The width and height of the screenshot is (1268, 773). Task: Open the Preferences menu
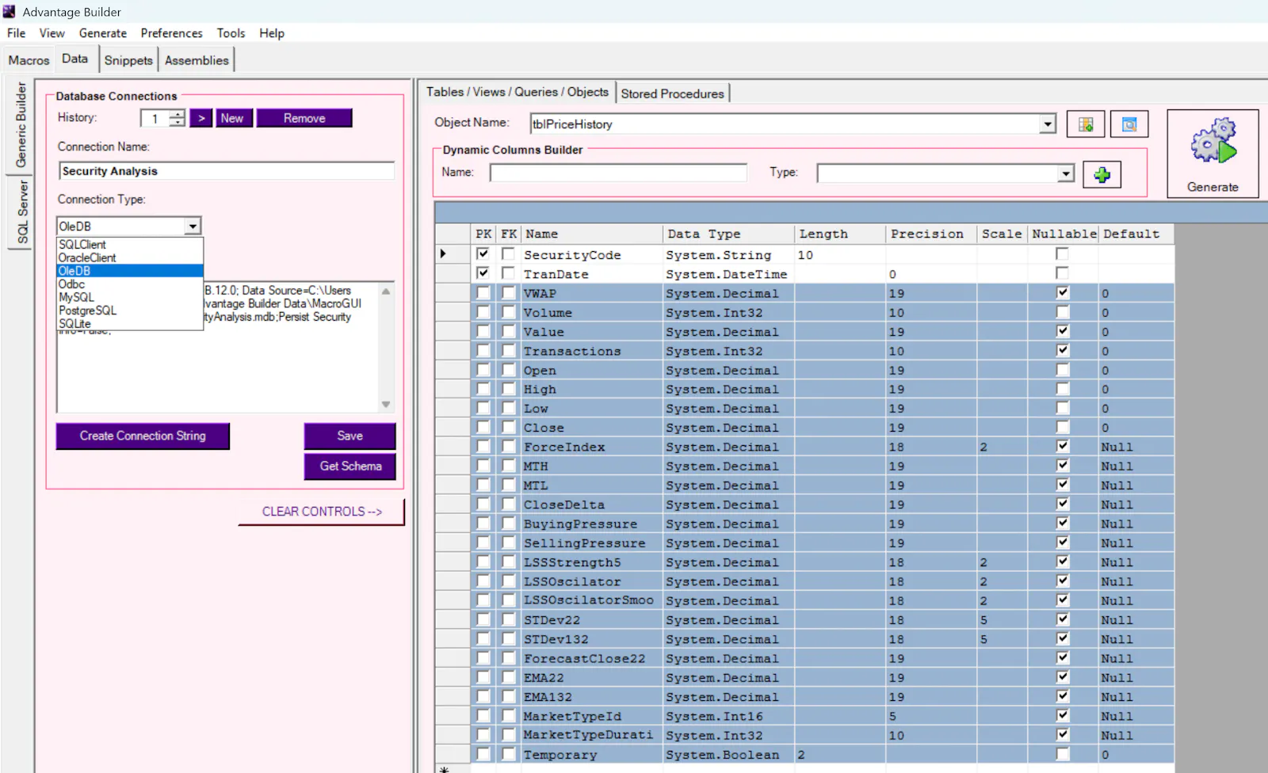tap(172, 33)
